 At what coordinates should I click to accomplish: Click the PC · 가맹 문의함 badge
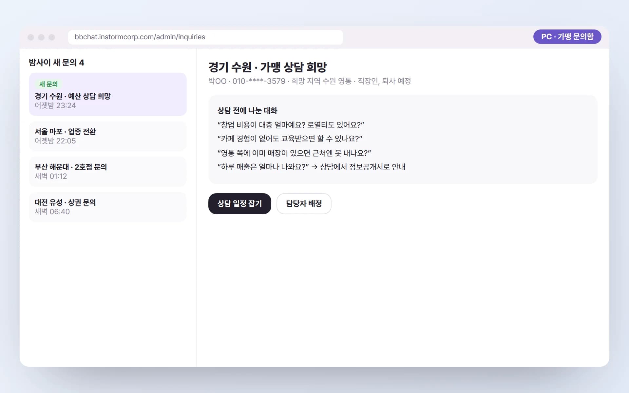click(567, 37)
